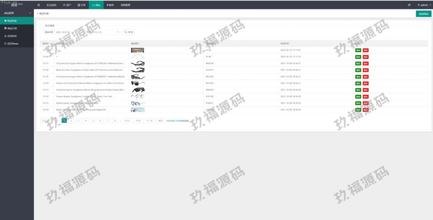Open 商品分类 in the sidebar
The width and height of the screenshot is (433, 220).
click(17, 28)
